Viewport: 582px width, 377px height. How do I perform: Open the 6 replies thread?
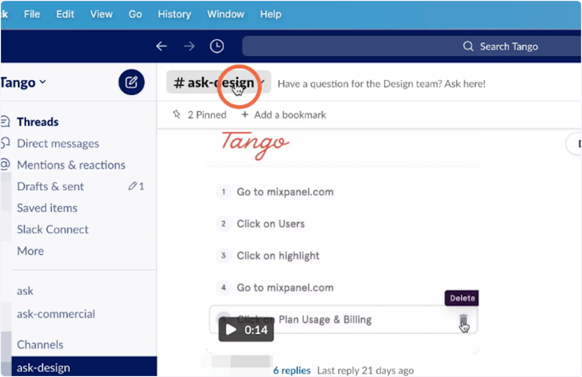291,370
